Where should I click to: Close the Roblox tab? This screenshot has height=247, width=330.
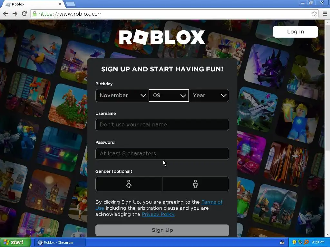pyautogui.click(x=60, y=4)
